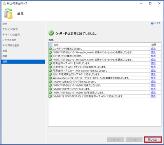The image size is (164, 145).
Task: Click green check icon of 'AG1' オンライン row
Action: pos(50,67)
